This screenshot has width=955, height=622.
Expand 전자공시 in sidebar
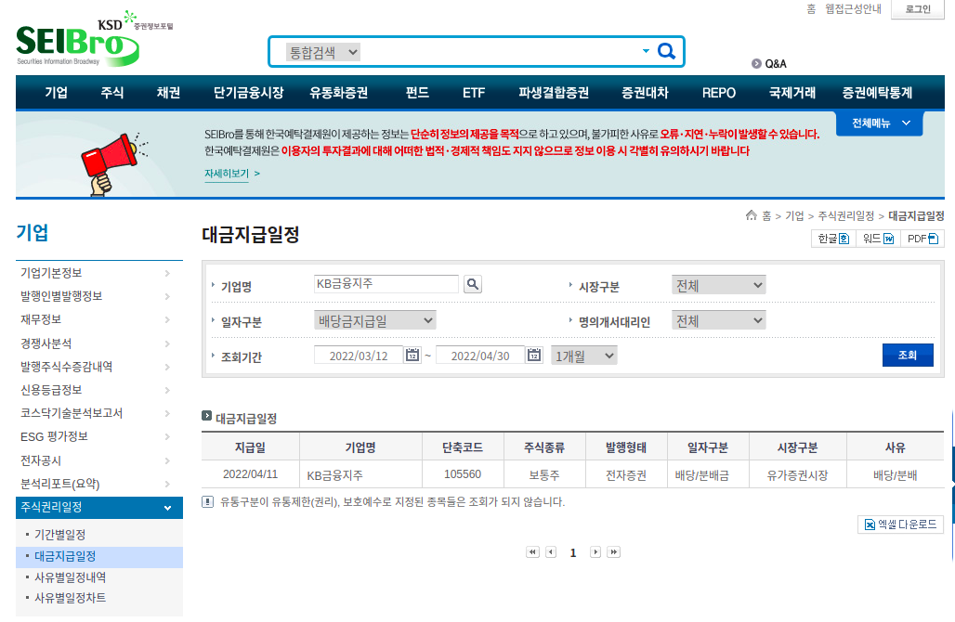(99, 460)
